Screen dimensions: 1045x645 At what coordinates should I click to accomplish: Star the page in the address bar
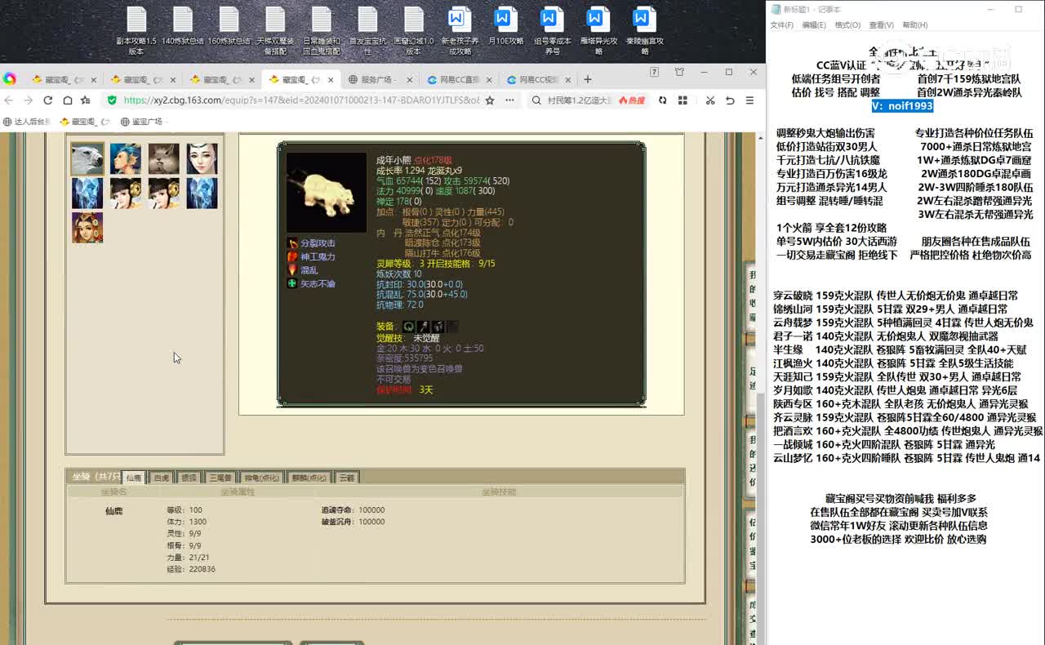[490, 100]
